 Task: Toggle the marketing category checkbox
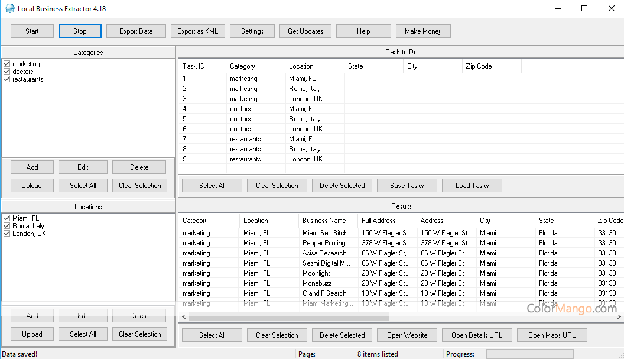[x=7, y=64]
